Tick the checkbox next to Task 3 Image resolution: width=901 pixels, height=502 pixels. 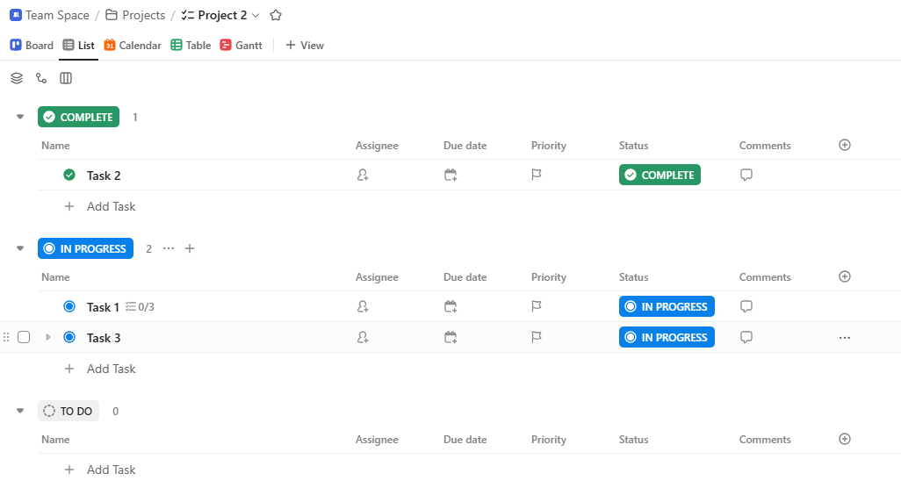pyautogui.click(x=24, y=337)
